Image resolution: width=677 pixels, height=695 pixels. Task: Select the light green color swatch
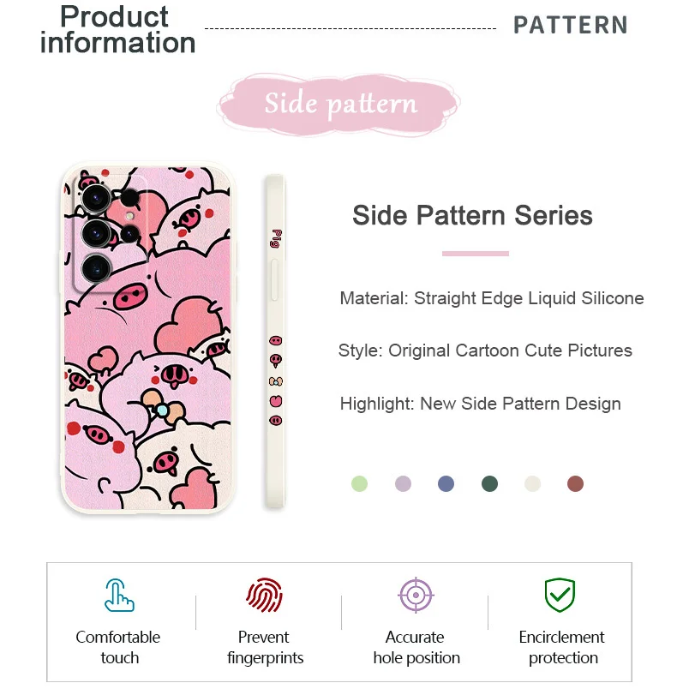pos(359,483)
